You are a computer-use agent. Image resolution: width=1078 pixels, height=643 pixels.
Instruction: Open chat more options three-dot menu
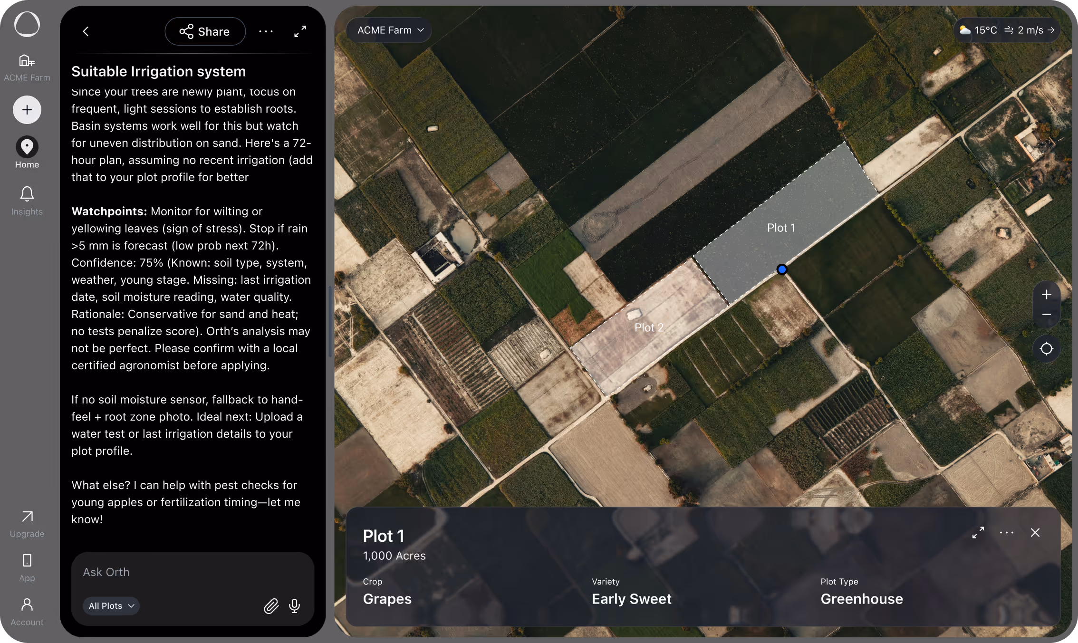pos(266,31)
